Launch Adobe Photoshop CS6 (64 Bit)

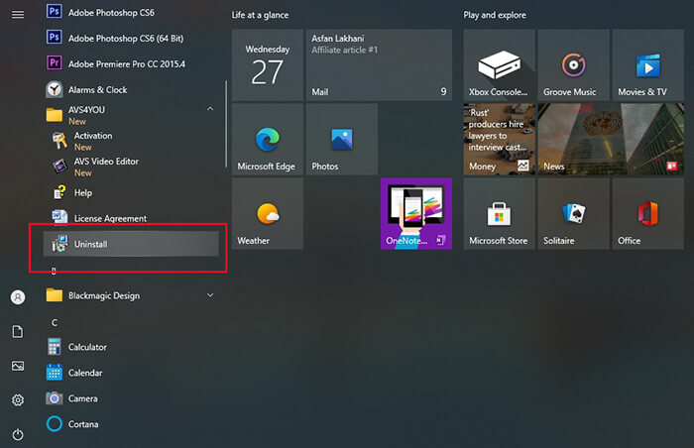point(131,38)
